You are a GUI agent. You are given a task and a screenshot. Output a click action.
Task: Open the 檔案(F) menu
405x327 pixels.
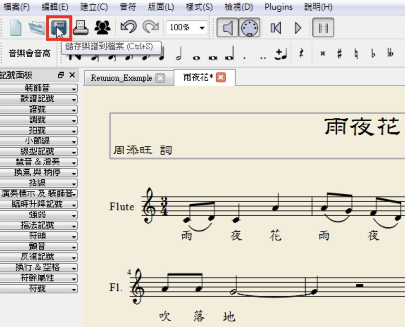point(17,7)
